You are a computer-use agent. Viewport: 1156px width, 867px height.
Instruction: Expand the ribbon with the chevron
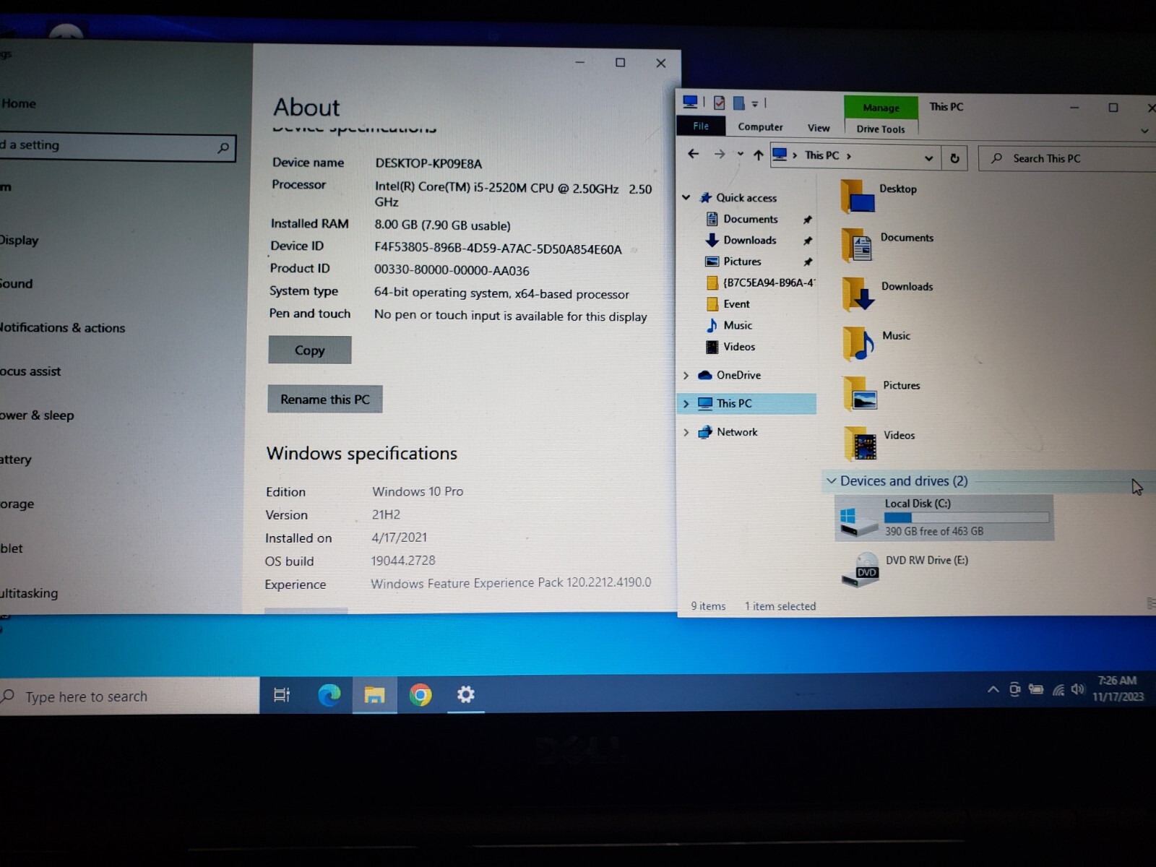tap(1144, 131)
